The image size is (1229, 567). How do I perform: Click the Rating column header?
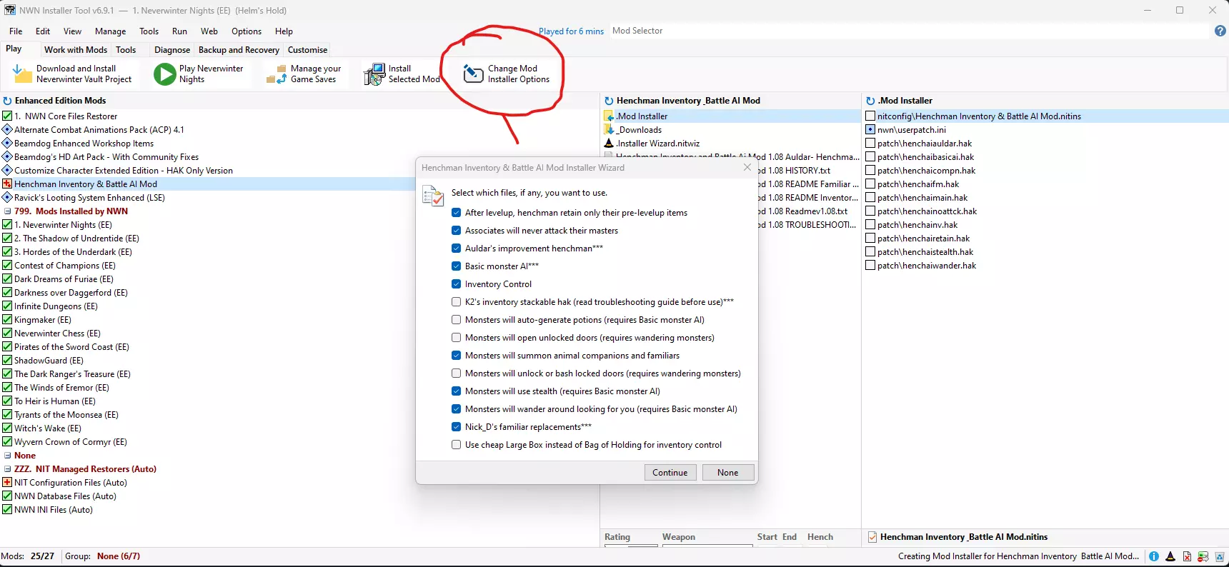[617, 537]
